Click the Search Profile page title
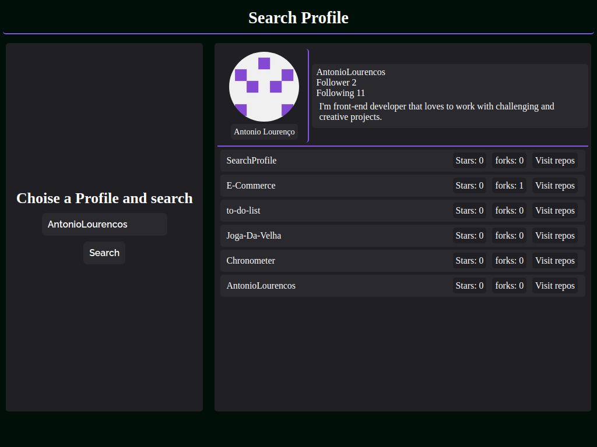 [298, 18]
